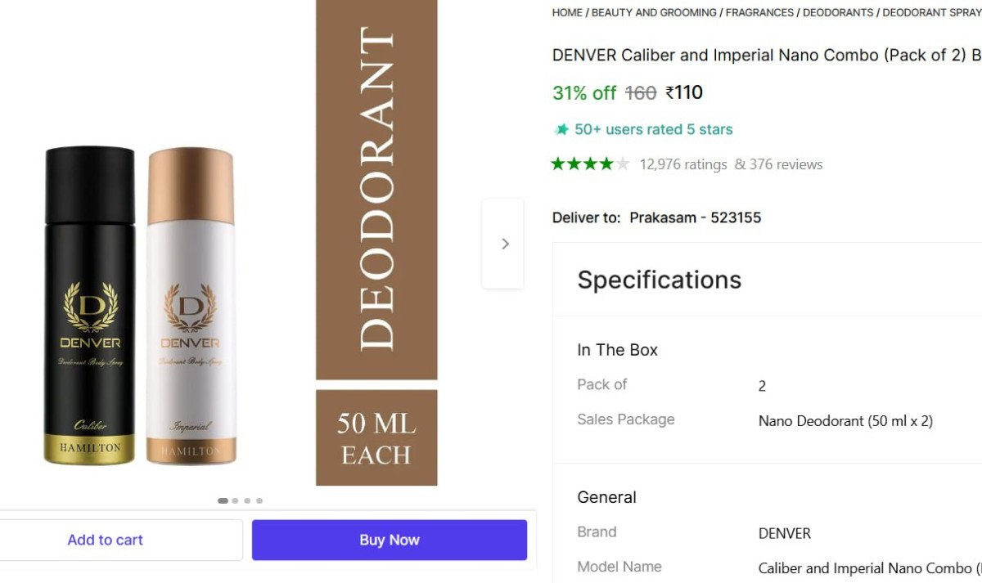Select the last carousel indicator dot
Viewport: 982px width, 583px height.
pos(259,500)
